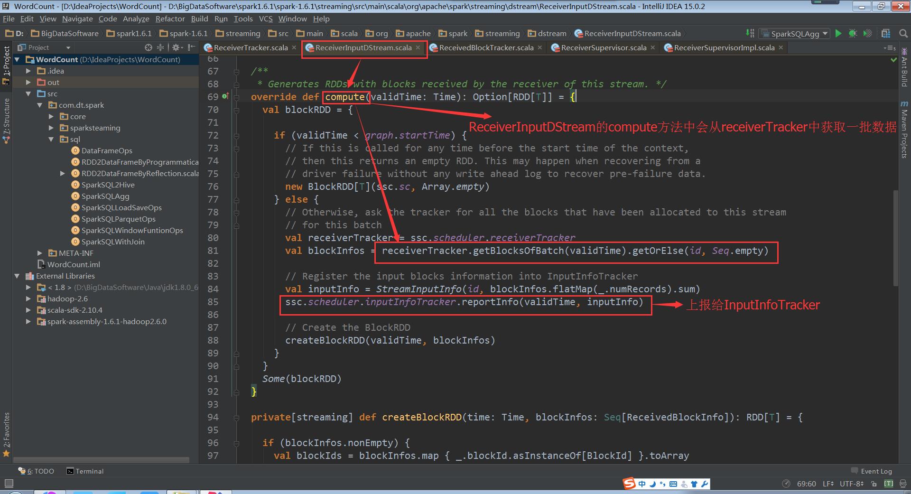The width and height of the screenshot is (911, 494).
Task: Open the Navigate menu
Action: click(77, 19)
